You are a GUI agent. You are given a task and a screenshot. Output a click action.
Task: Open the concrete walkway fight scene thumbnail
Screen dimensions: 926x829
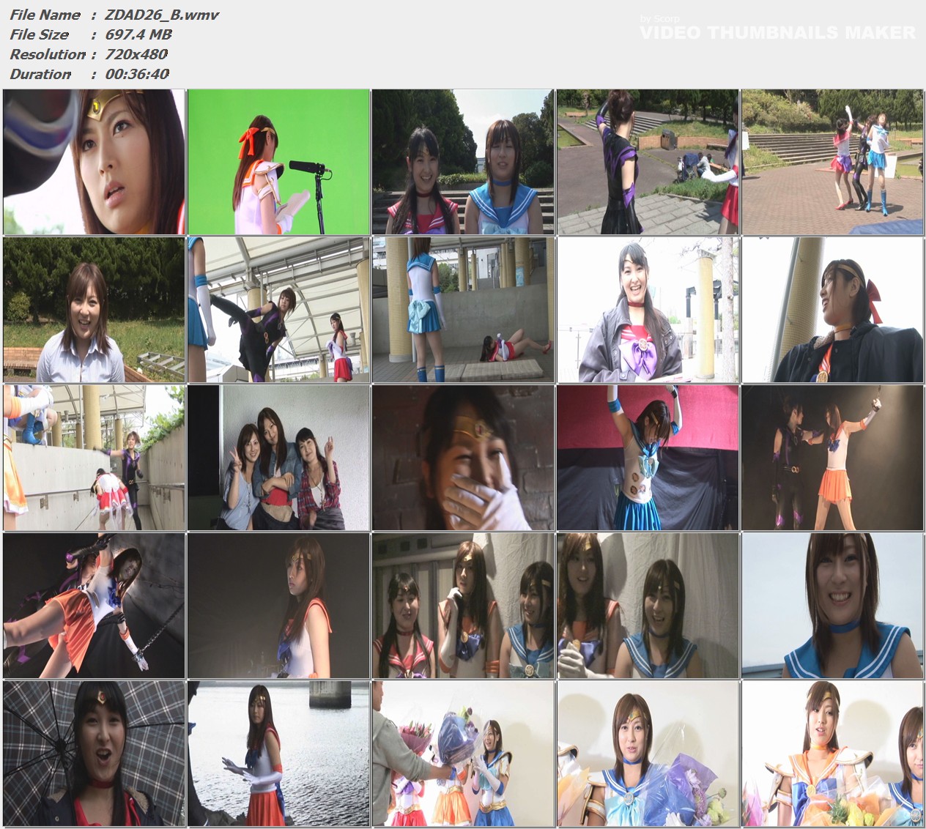tap(94, 458)
